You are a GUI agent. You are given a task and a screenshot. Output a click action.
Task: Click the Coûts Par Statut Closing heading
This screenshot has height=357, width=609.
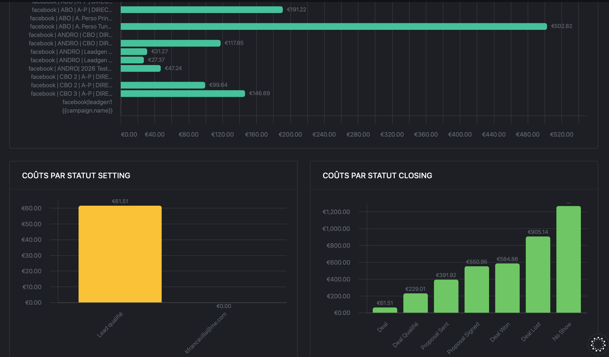[x=377, y=176]
